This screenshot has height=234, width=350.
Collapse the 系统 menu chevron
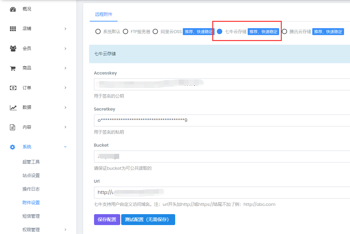(65, 147)
